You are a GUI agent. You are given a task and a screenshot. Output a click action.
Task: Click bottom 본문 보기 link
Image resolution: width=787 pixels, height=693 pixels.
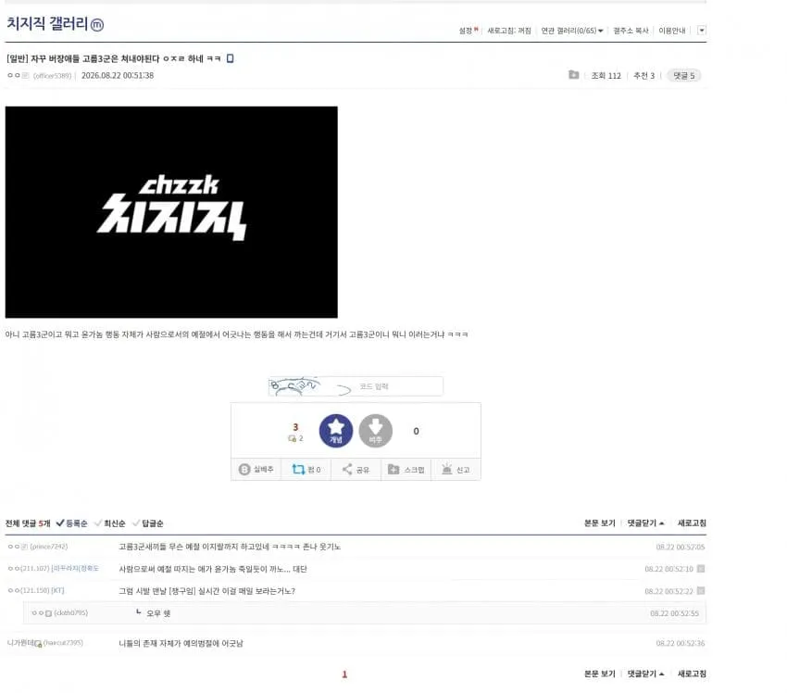coord(600,674)
